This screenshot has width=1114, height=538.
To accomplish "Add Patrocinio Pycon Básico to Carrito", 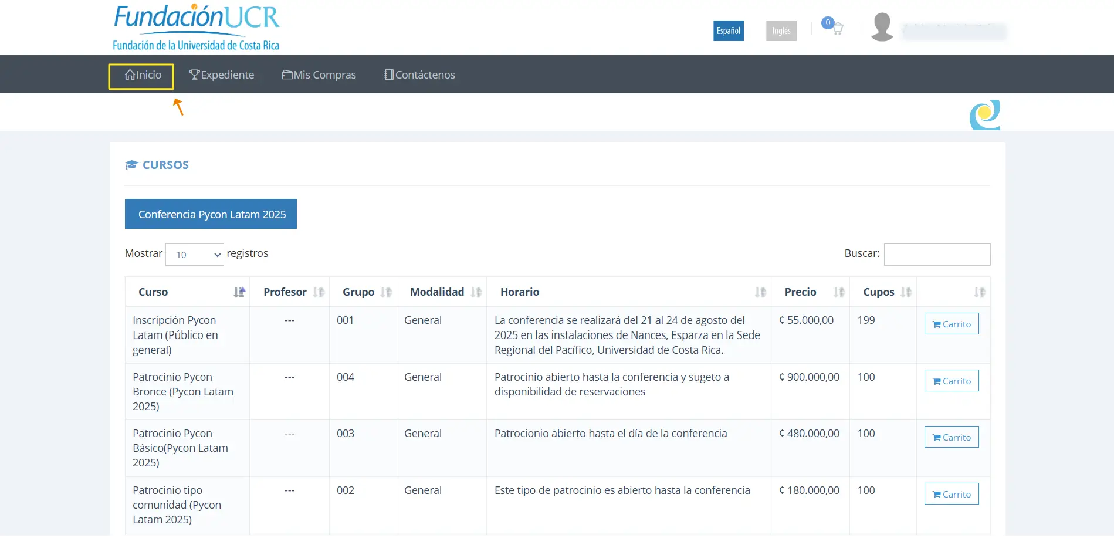I will click(952, 437).
